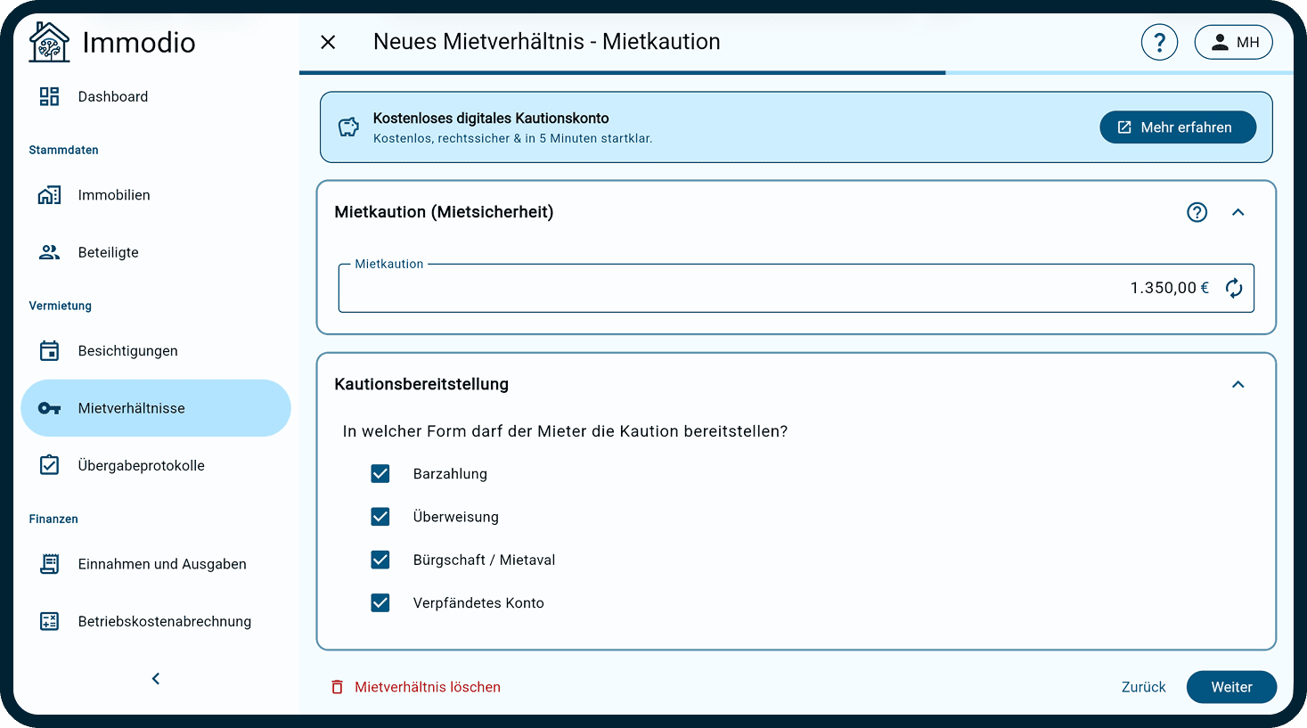Select Mietverhältnisse in sidebar
The image size is (1307, 728).
click(x=156, y=408)
